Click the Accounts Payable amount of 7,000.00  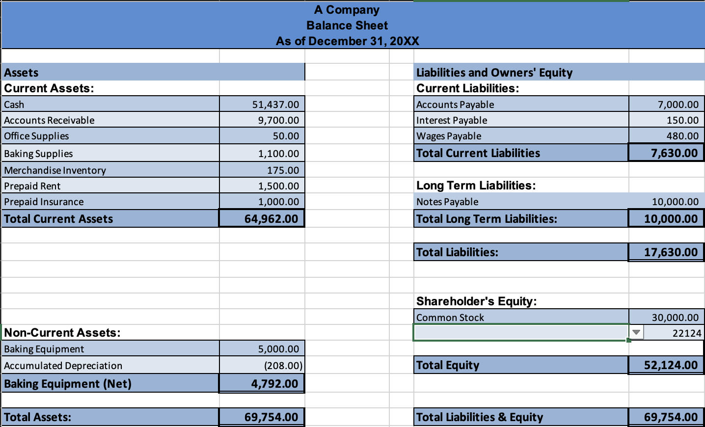pos(666,104)
